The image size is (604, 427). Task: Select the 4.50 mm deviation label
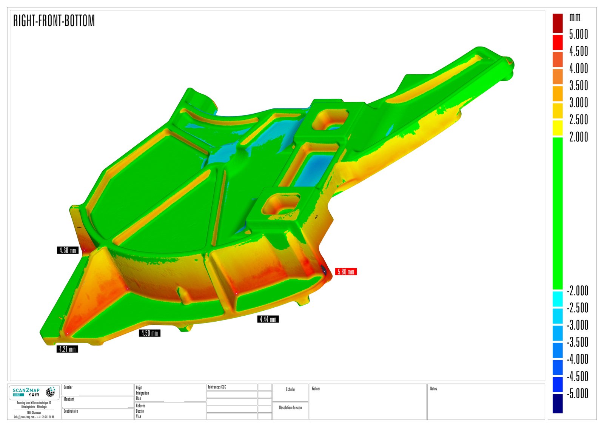pos(149,333)
